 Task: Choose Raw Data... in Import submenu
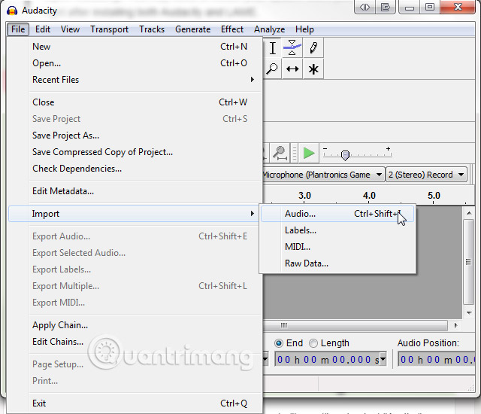(337, 263)
